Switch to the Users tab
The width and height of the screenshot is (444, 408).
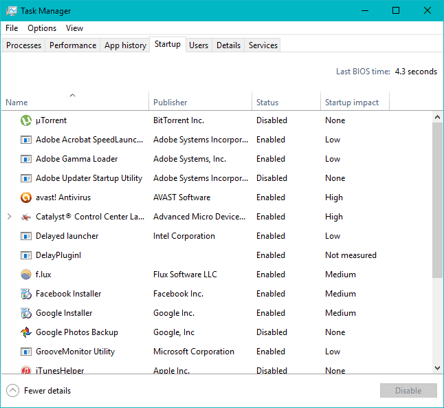click(x=199, y=45)
